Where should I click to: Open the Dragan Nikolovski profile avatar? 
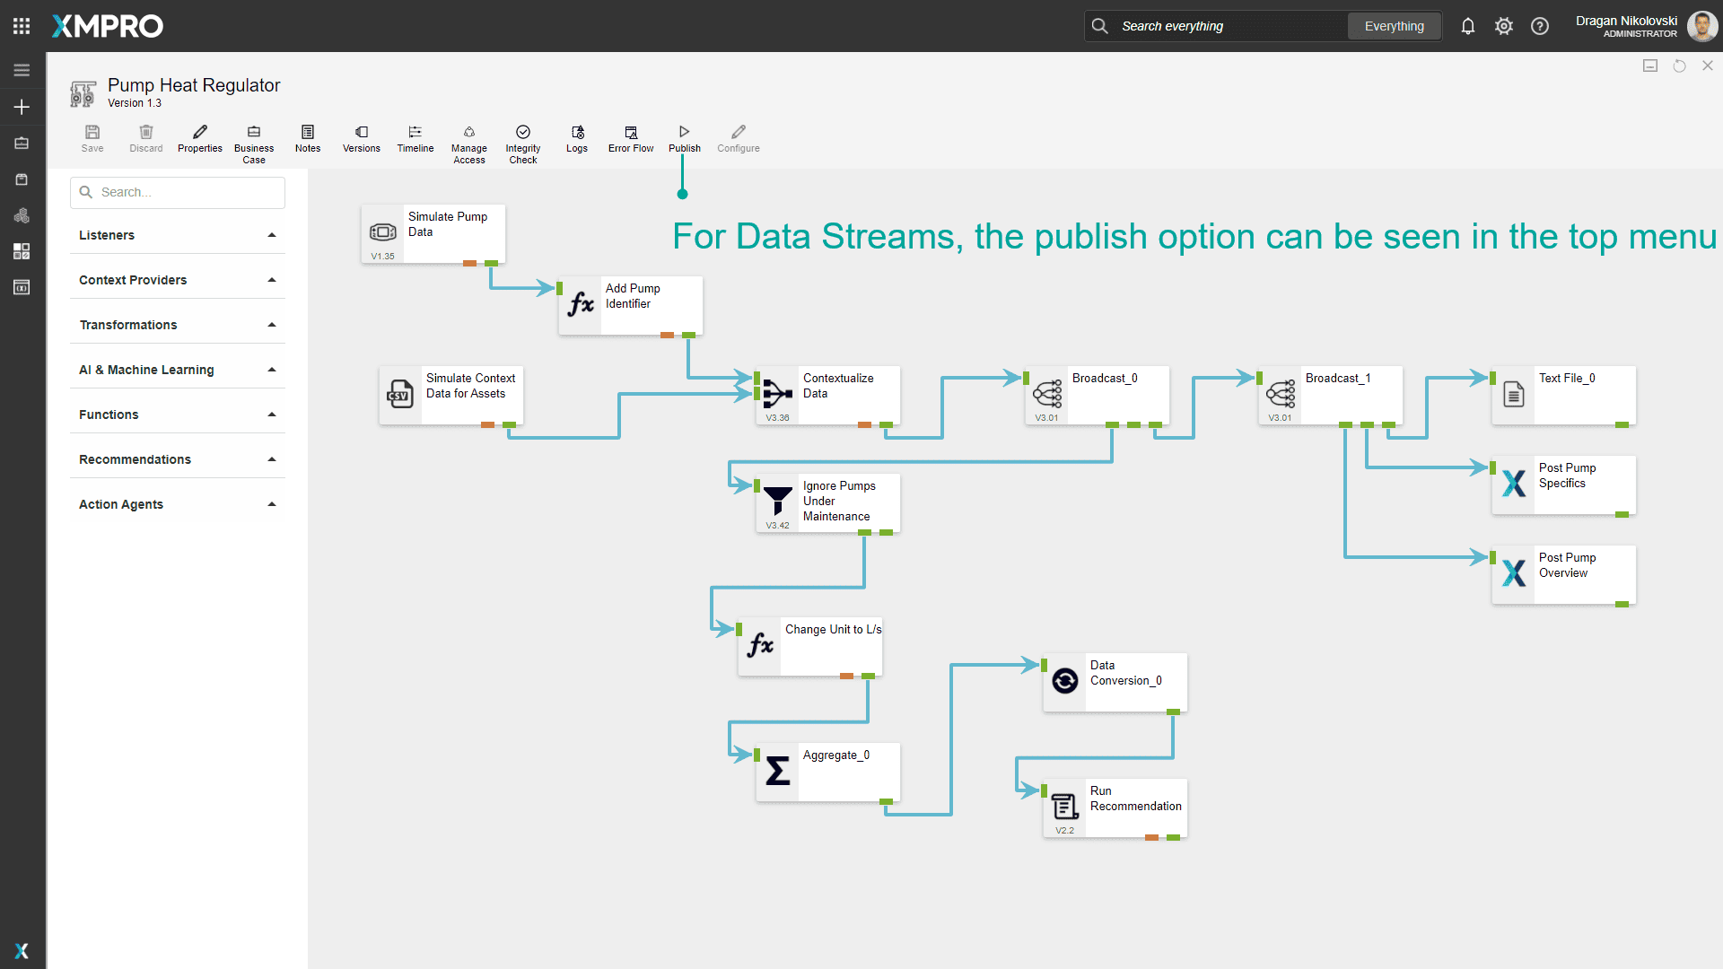(1701, 26)
